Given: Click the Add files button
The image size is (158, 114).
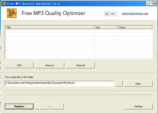Looking at the screenshot, I should (x=19, y=65).
